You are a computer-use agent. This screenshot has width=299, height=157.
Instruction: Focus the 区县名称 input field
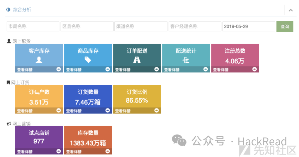(87, 26)
